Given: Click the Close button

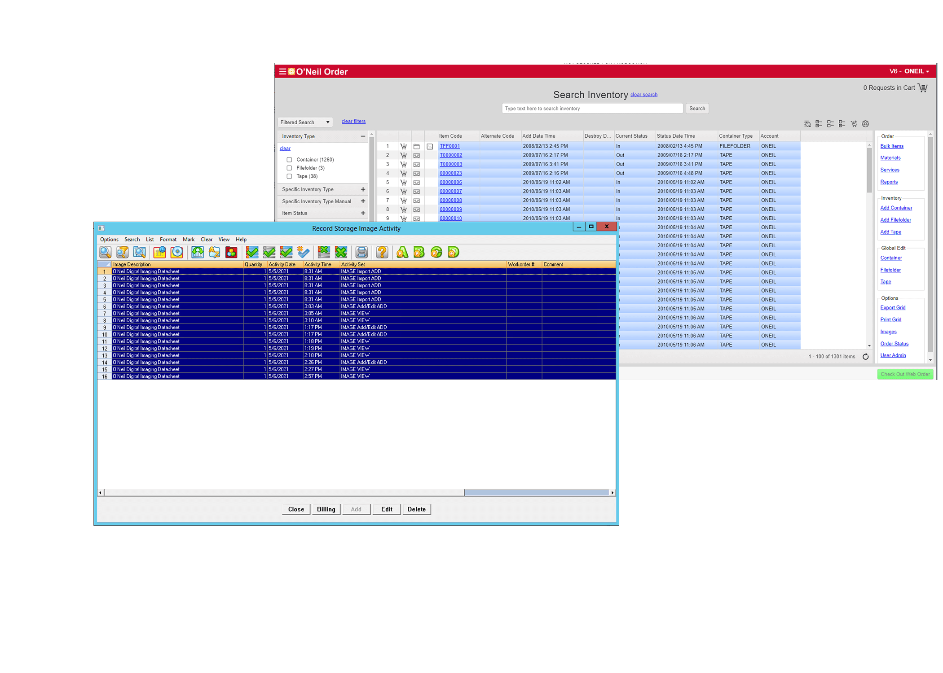Looking at the screenshot, I should tap(296, 509).
